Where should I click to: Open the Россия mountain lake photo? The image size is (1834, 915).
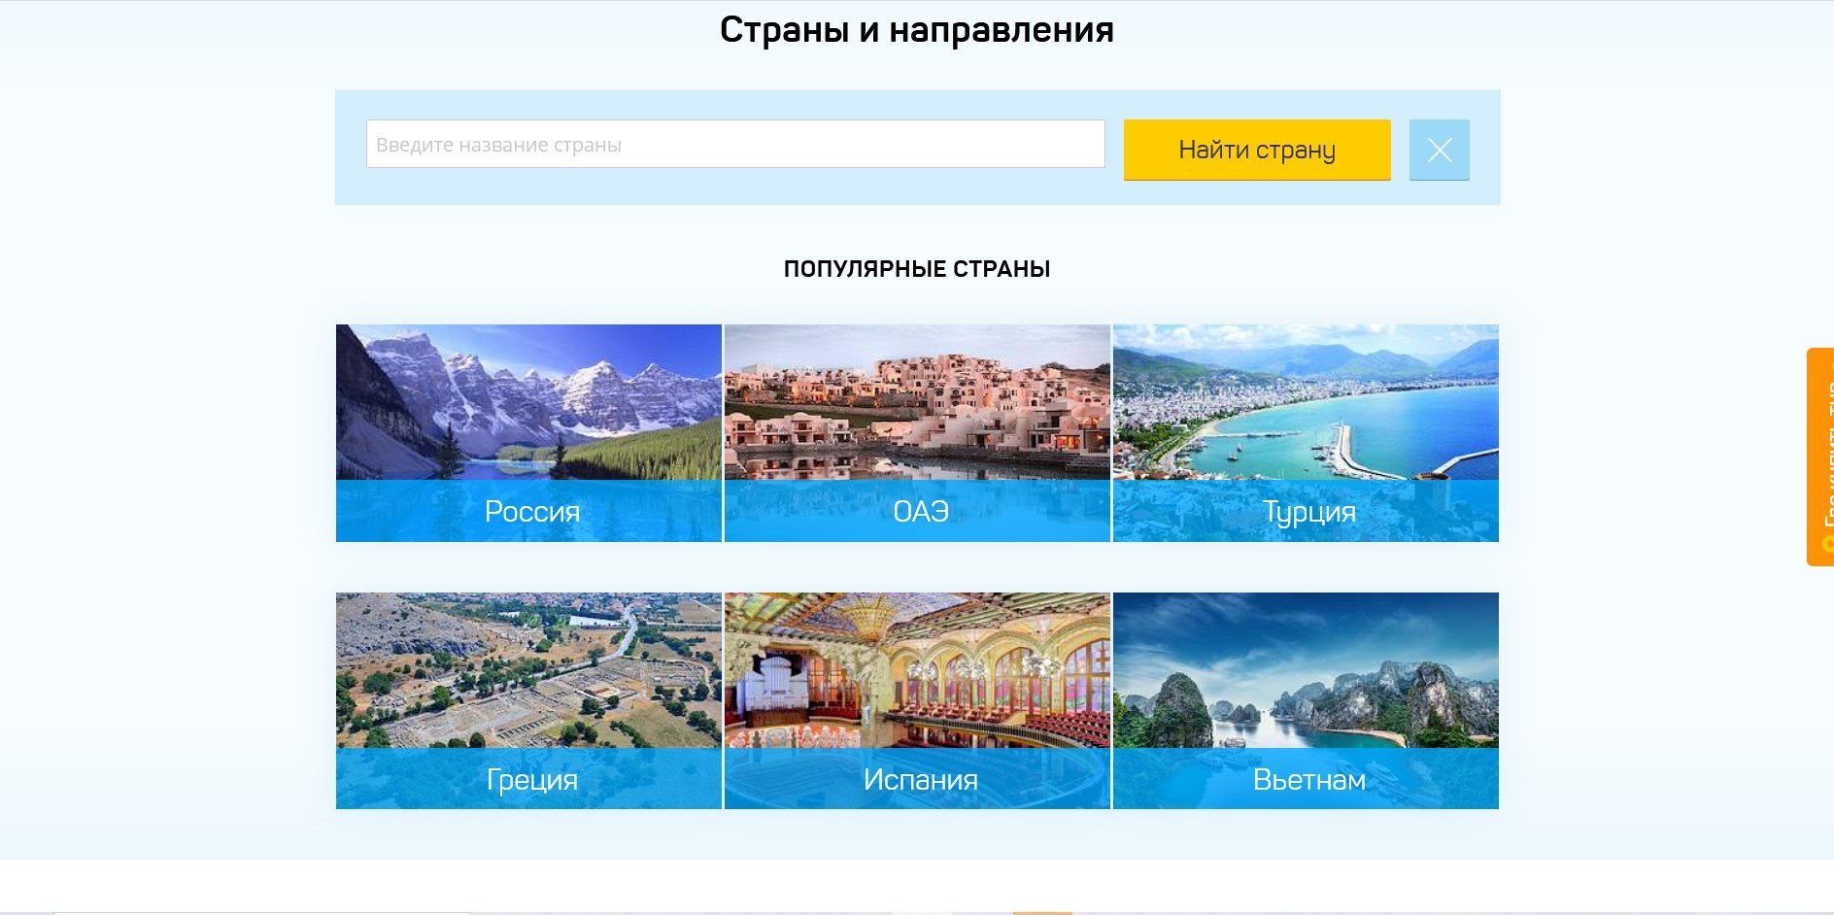[528, 402]
